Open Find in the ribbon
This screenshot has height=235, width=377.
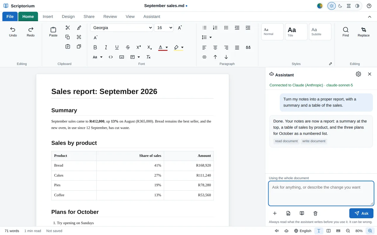click(x=346, y=32)
